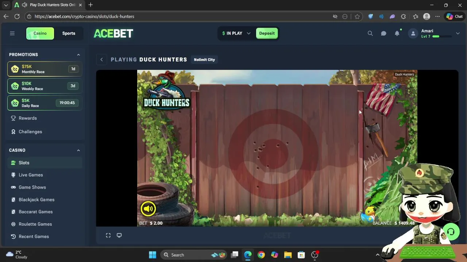Go back with the game header arrow

click(x=102, y=60)
